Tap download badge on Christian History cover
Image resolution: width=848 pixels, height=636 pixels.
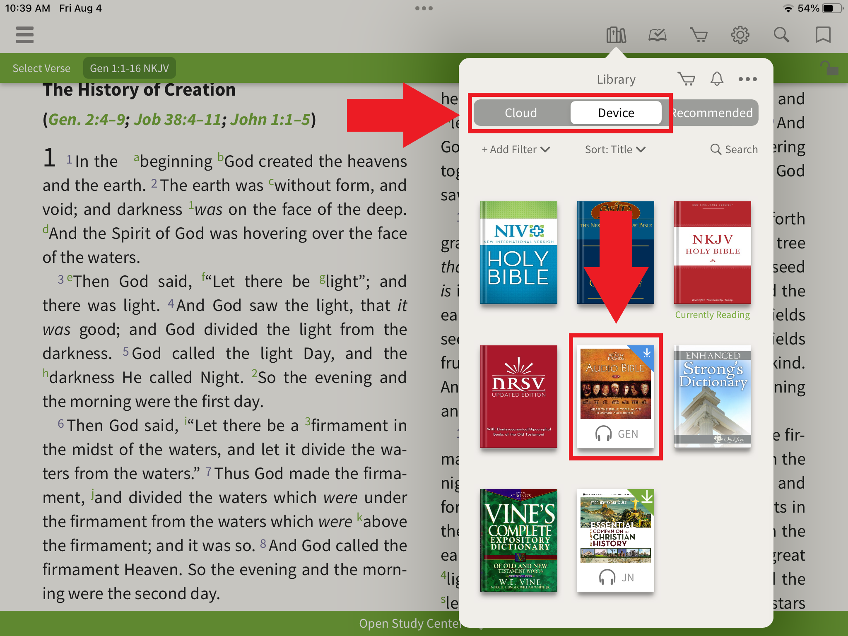(x=647, y=496)
